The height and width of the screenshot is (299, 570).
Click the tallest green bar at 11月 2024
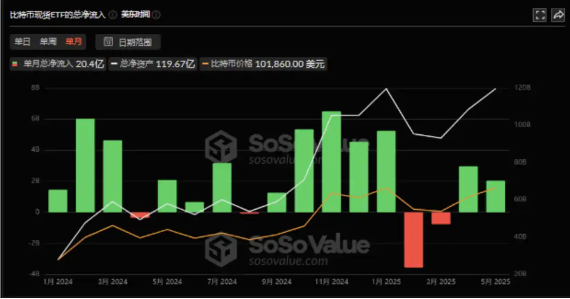tap(332, 161)
